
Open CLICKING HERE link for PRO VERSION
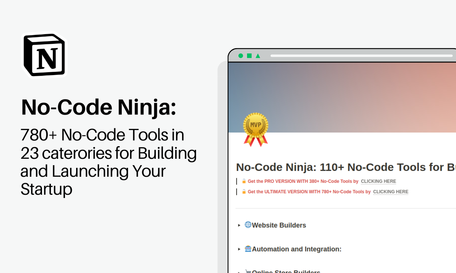(378, 181)
